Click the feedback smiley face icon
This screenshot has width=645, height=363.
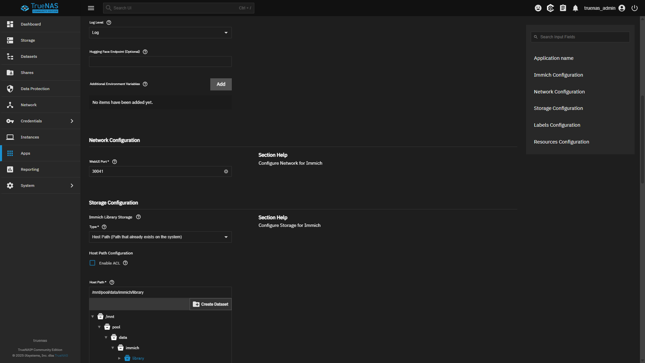tap(538, 8)
